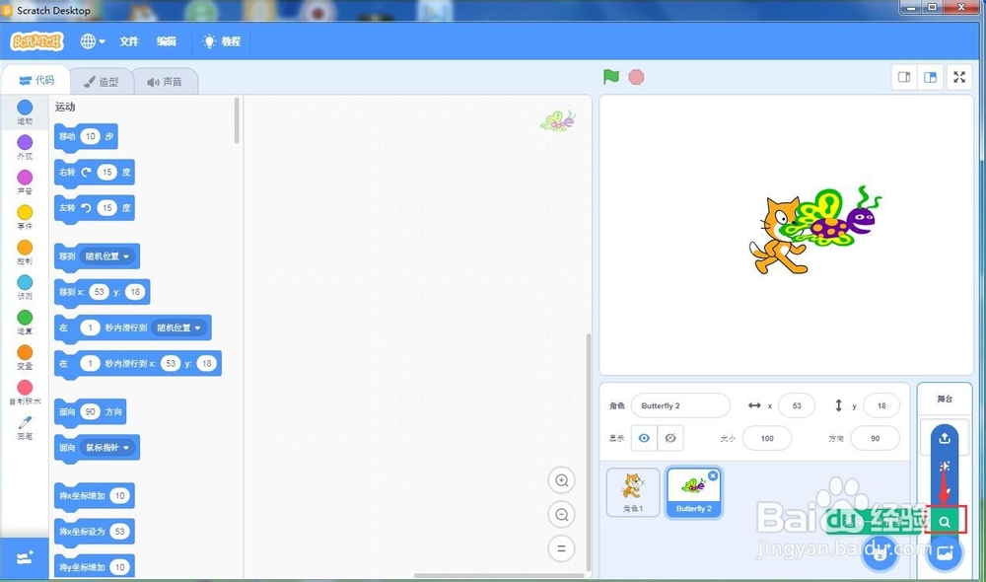986x582 pixels.
Task: Click the 移动 10 步 block
Action: click(86, 136)
